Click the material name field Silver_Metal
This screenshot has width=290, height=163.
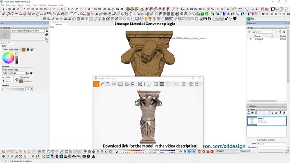[x=28, y=31]
